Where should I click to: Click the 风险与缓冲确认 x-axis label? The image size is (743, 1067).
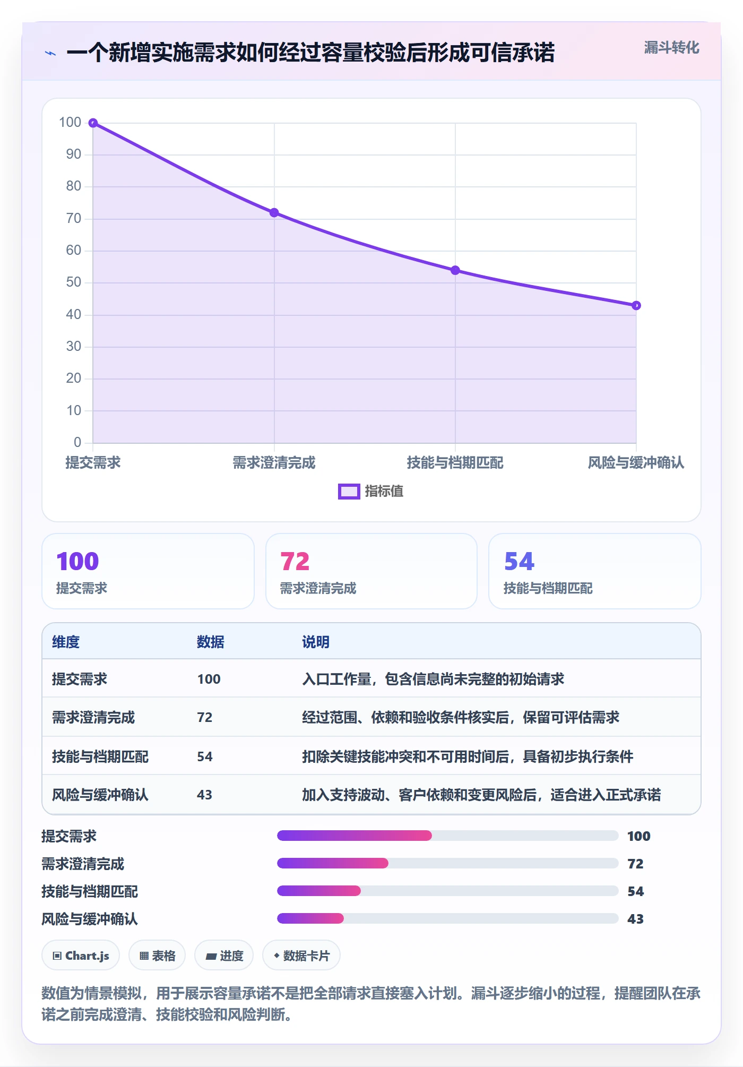[636, 463]
